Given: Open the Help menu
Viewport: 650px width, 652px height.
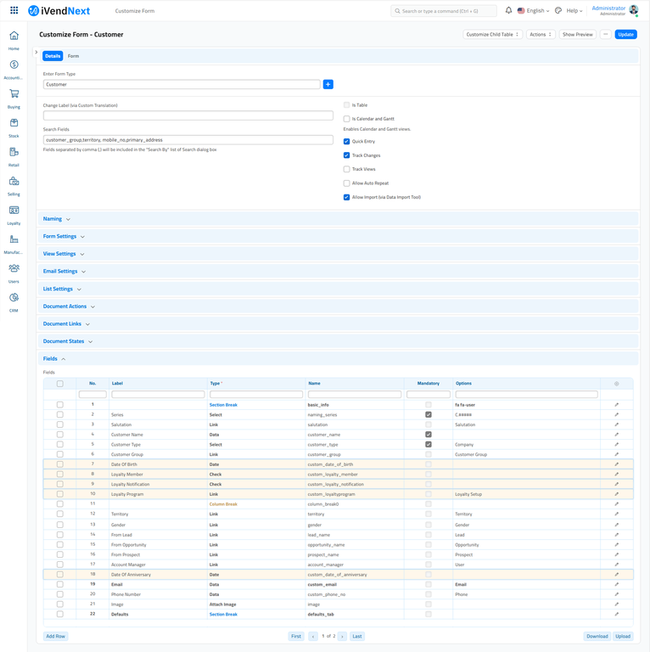Looking at the screenshot, I should 574,11.
